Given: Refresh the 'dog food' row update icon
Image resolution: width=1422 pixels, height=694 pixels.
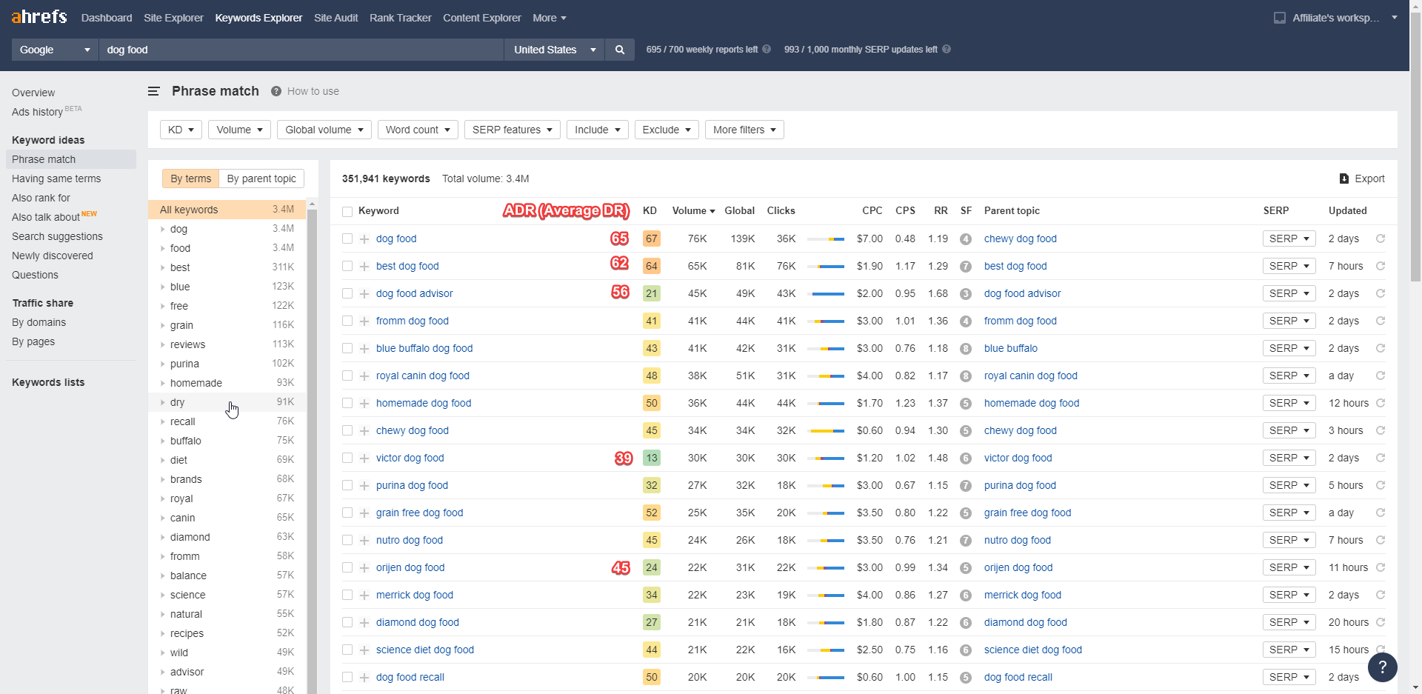Looking at the screenshot, I should coord(1381,238).
